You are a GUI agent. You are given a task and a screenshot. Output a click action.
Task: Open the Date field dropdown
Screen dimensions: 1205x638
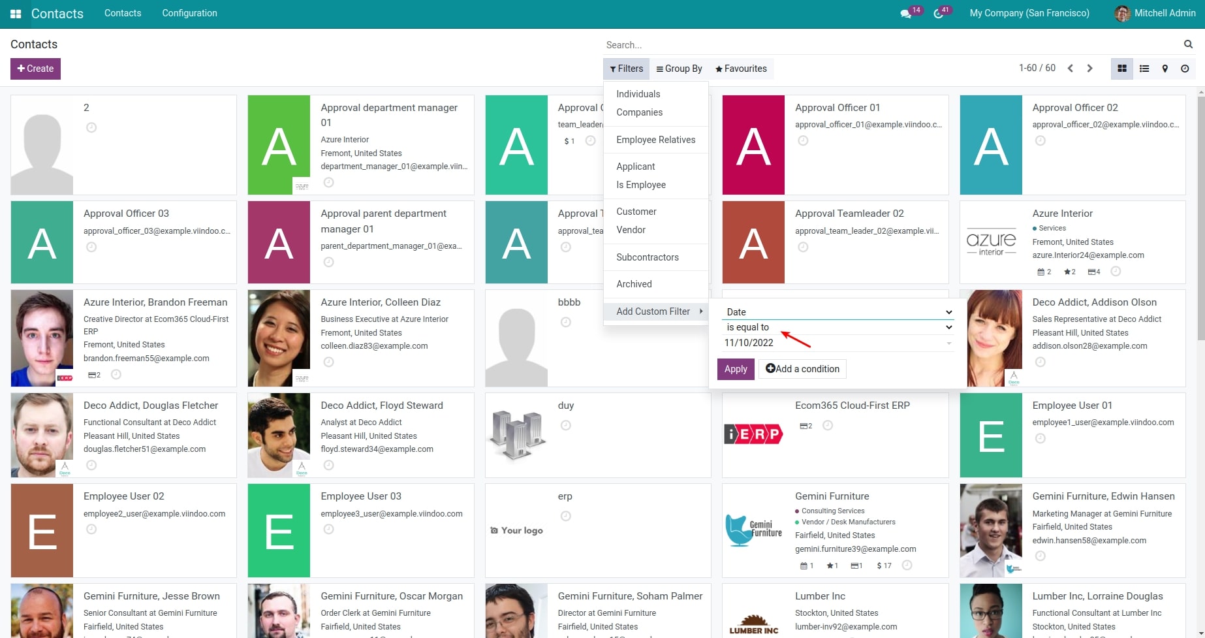point(838,312)
